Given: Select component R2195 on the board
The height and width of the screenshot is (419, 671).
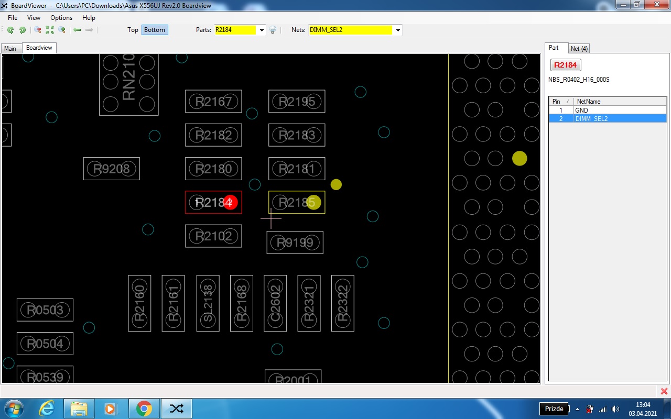Looking at the screenshot, I should 297,101.
